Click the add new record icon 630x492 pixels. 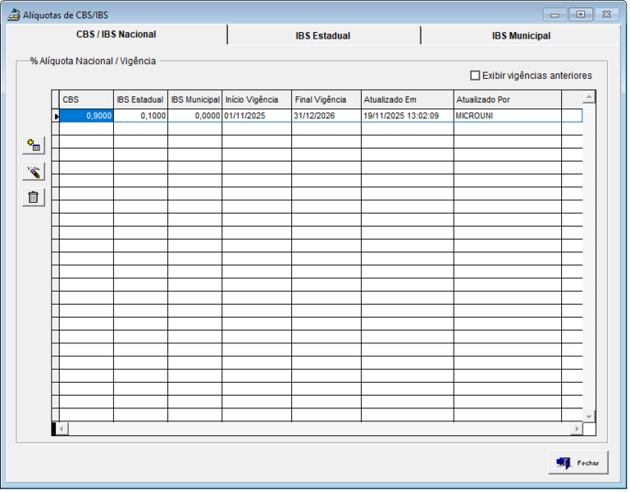coord(34,145)
